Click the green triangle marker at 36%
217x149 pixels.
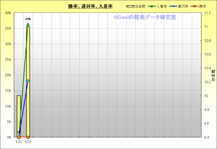pos(28,24)
